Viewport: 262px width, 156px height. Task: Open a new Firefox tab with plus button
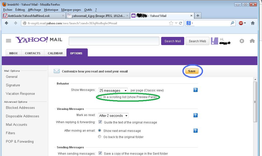click(198, 16)
